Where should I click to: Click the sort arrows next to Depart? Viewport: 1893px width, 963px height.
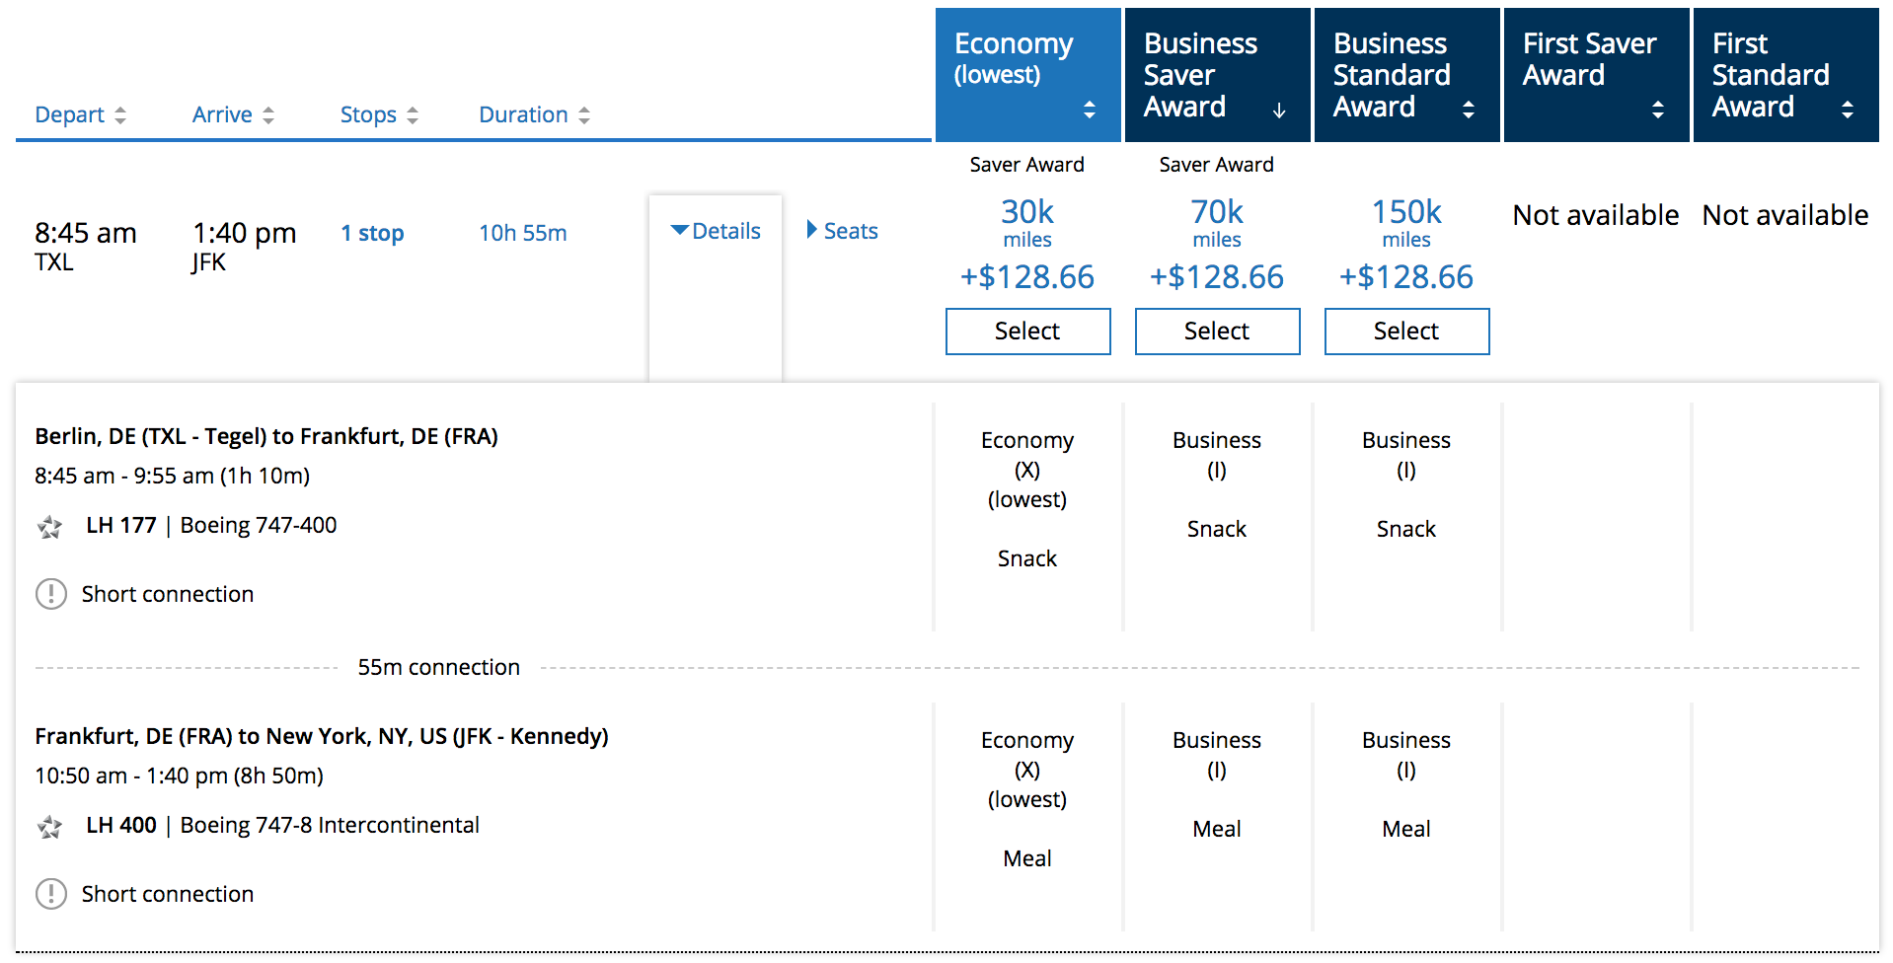point(120,115)
